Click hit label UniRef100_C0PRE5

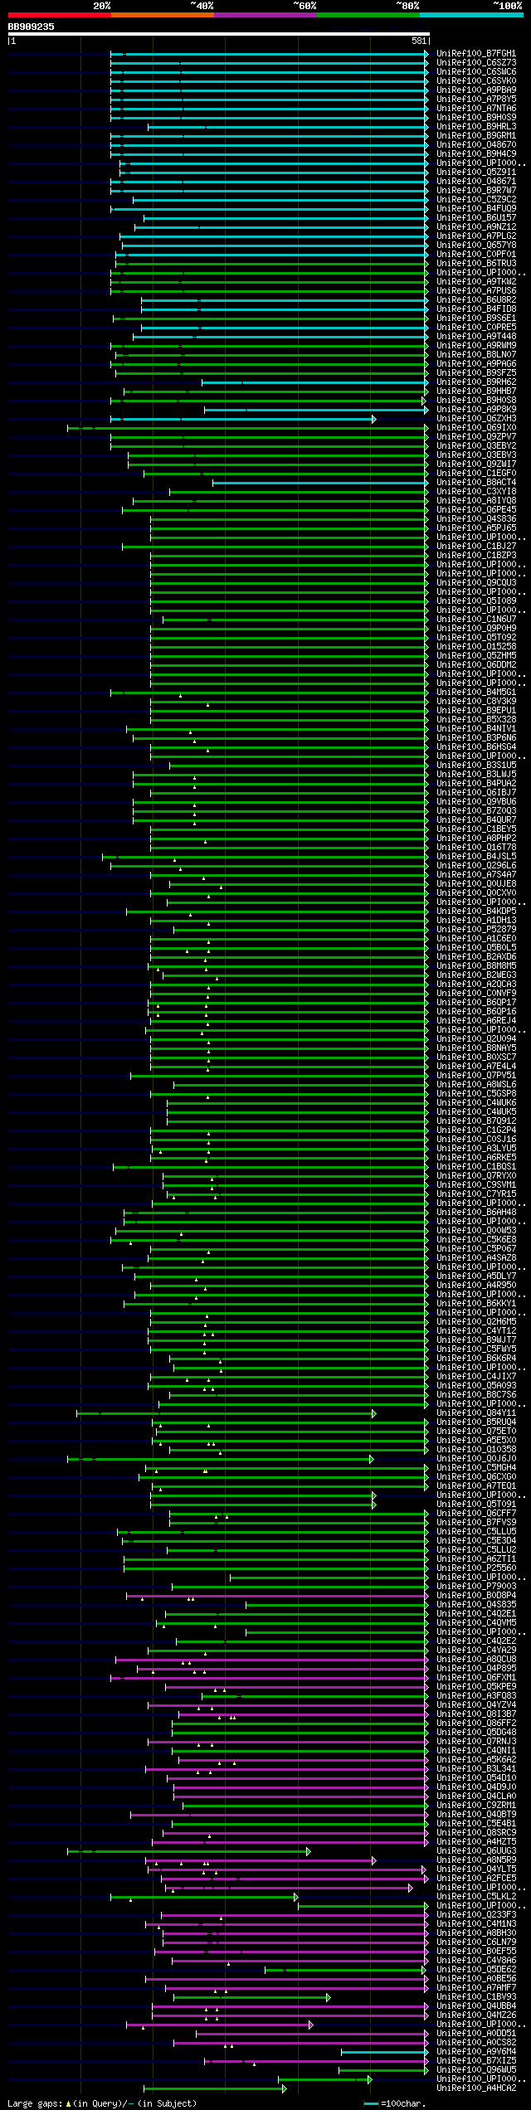point(476,328)
